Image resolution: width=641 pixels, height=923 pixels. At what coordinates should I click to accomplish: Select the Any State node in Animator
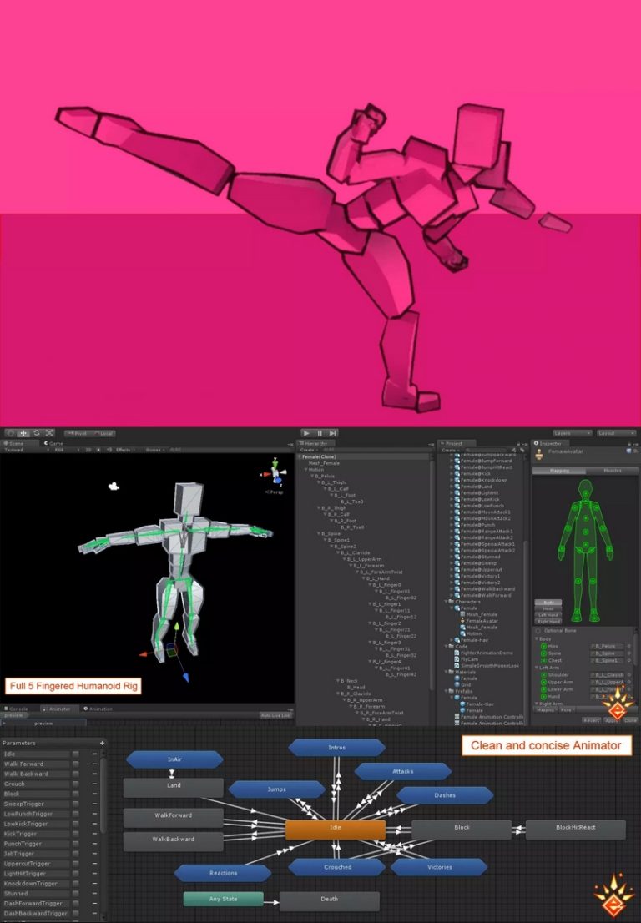coord(223,899)
